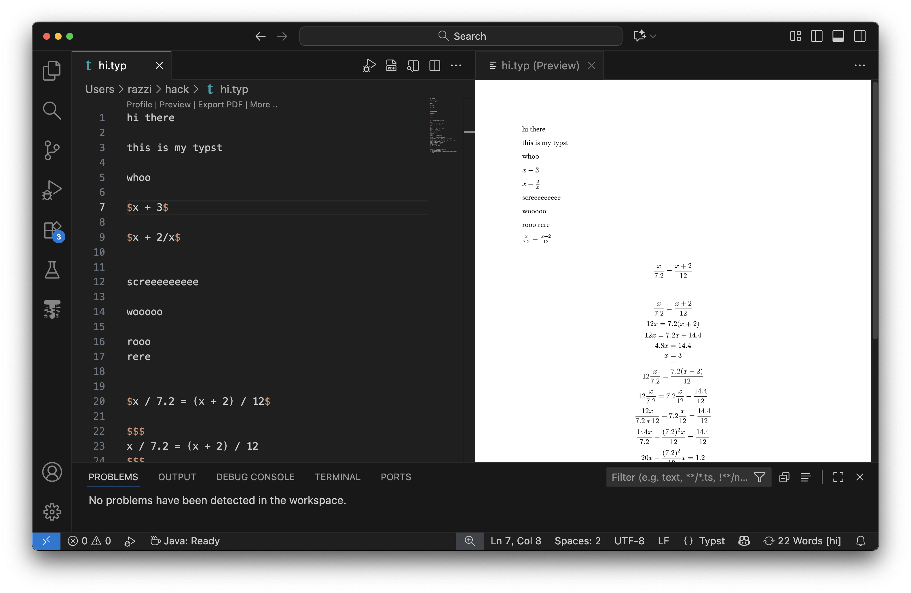Toggle the primary side bar visibility
911x593 pixels.
817,36
